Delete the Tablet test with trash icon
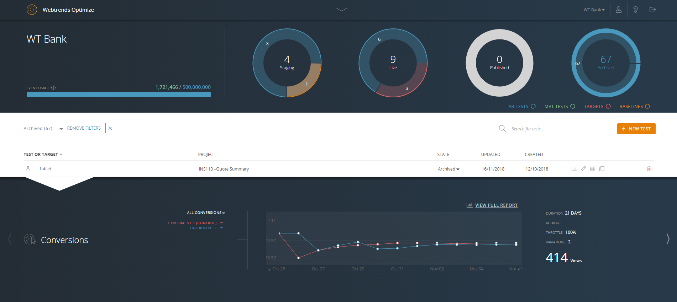Screen dimensions: 677x302 click(649, 169)
